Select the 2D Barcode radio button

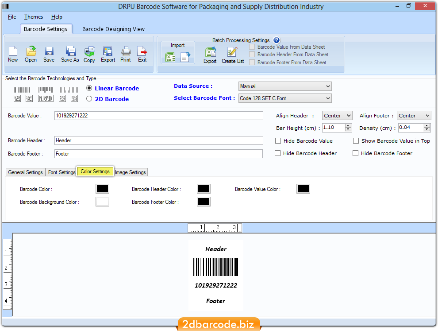(89, 98)
